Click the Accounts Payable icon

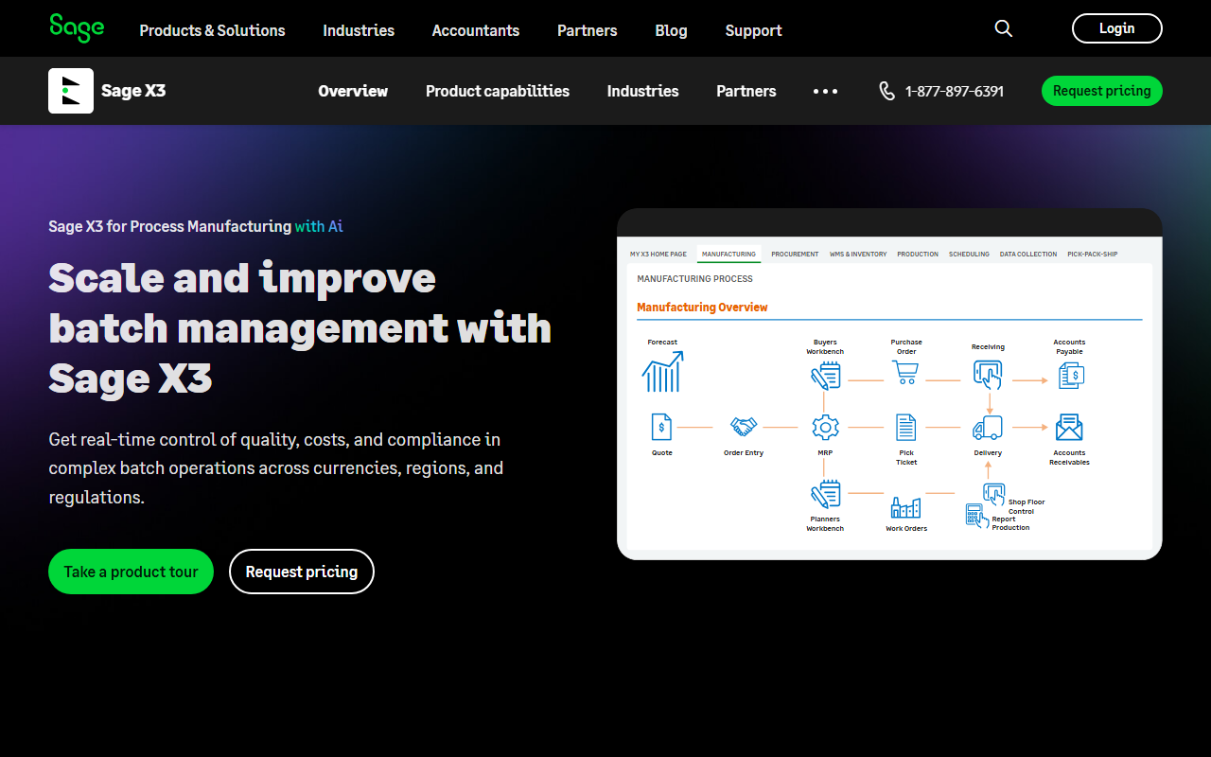click(x=1070, y=376)
